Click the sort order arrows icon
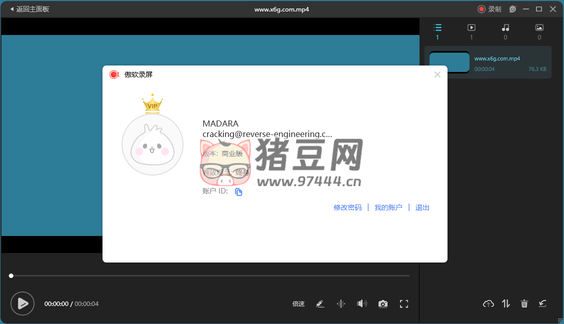 pos(506,303)
